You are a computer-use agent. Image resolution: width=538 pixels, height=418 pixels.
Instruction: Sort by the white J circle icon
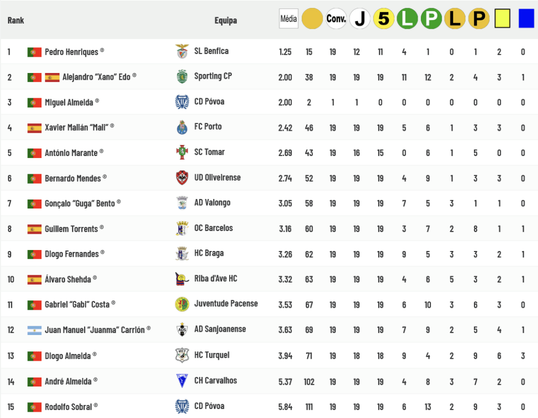(360, 19)
